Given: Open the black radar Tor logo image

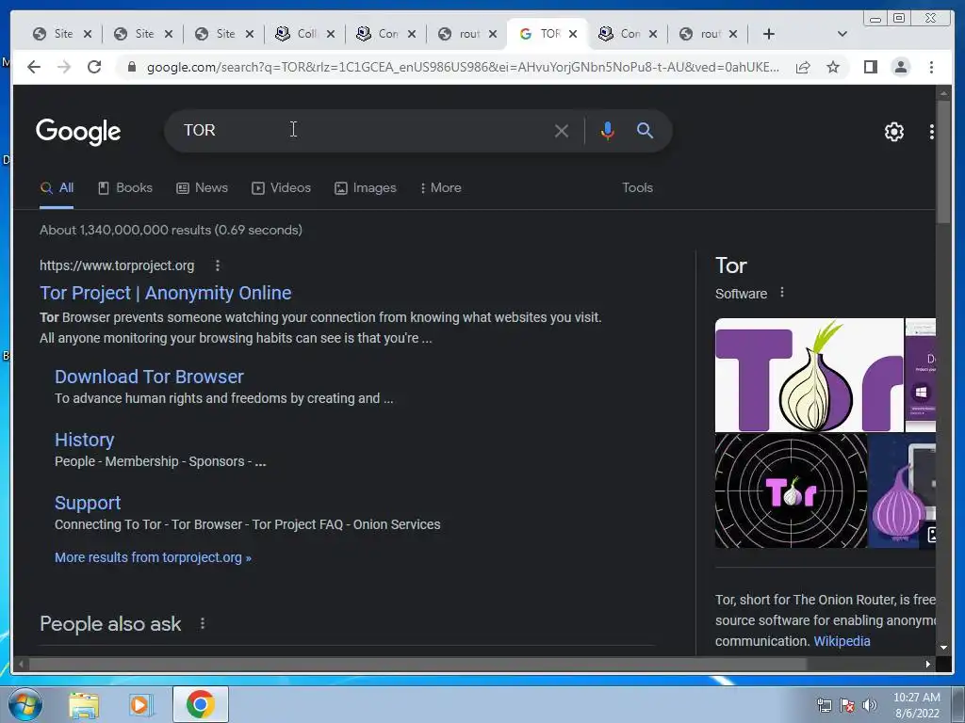Looking at the screenshot, I should click(x=791, y=490).
